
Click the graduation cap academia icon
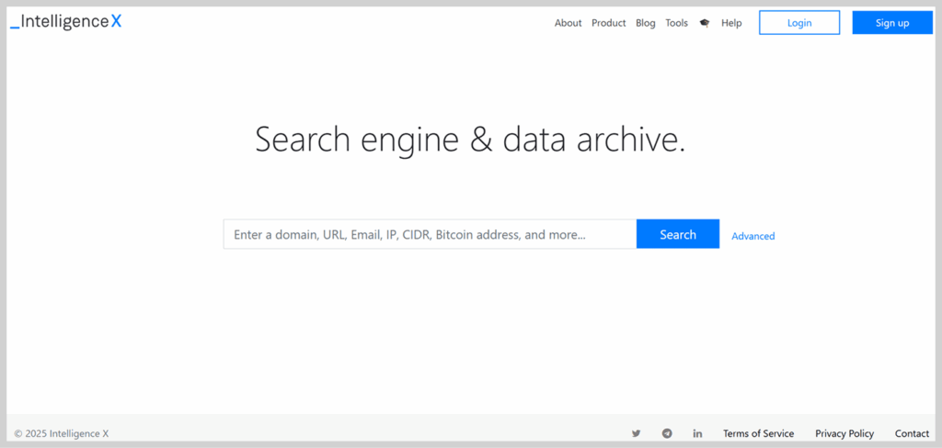(x=705, y=23)
